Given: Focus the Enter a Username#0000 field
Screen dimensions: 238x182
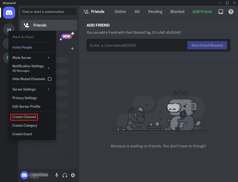Looking at the screenshot, I should [x=137, y=45].
